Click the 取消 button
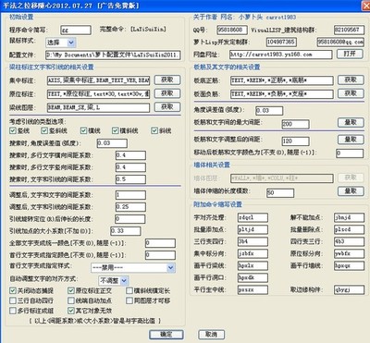 (x=211, y=335)
